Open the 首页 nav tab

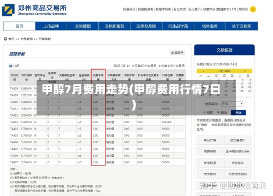coord(19,26)
